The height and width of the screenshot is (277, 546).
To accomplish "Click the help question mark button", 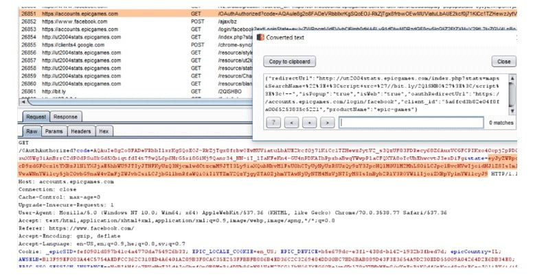I will pos(274,122).
